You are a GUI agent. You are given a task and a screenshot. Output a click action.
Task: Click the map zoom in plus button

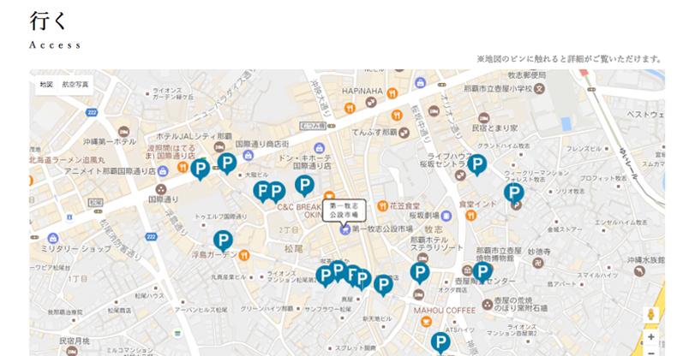tap(650, 337)
